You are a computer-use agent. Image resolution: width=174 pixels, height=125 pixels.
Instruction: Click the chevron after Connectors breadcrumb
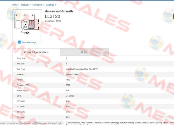(x=43, y=5)
